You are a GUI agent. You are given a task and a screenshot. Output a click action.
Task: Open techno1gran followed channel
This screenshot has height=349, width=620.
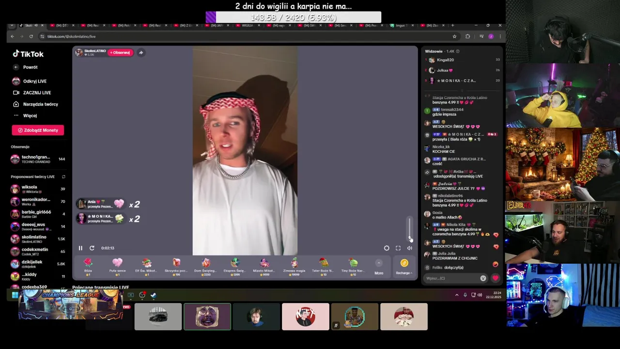[x=38, y=159]
